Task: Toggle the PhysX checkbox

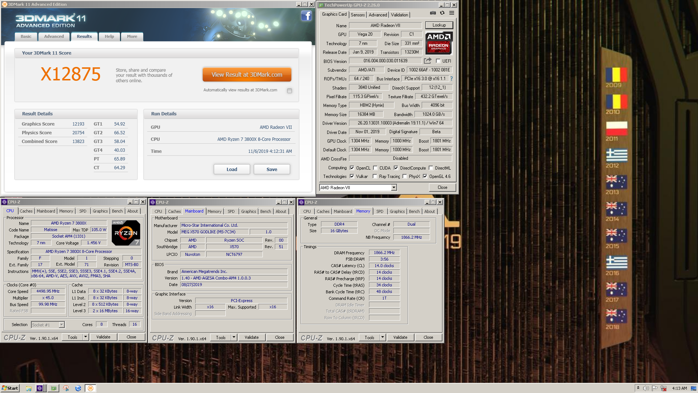Action: pos(405,176)
